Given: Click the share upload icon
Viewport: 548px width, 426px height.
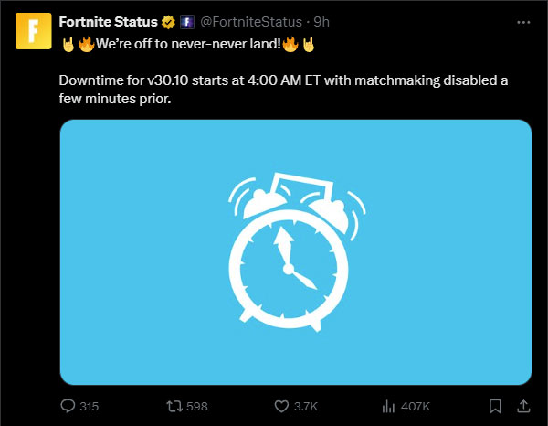Looking at the screenshot, I should coord(525,406).
